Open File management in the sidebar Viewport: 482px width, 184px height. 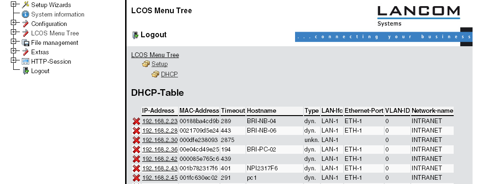(55, 43)
